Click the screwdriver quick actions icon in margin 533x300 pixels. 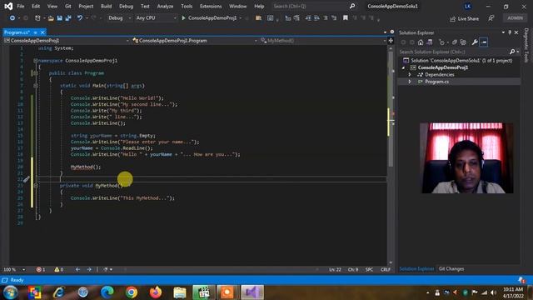point(27,179)
